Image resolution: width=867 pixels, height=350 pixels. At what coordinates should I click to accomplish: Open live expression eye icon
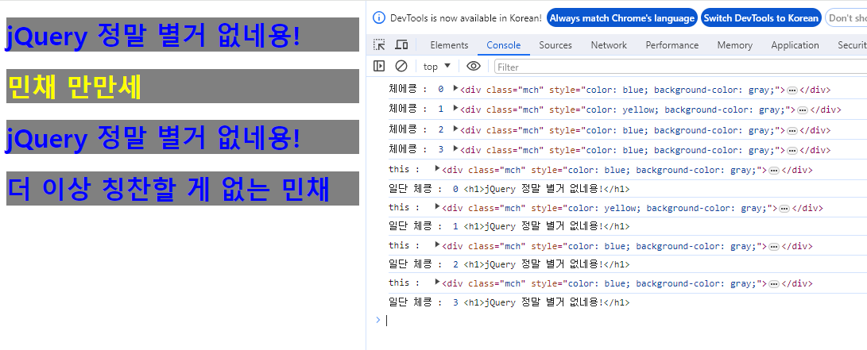pyautogui.click(x=474, y=66)
